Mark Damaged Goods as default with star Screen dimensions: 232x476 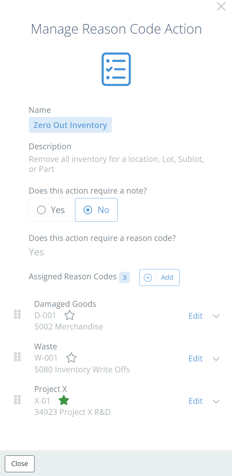69,315
